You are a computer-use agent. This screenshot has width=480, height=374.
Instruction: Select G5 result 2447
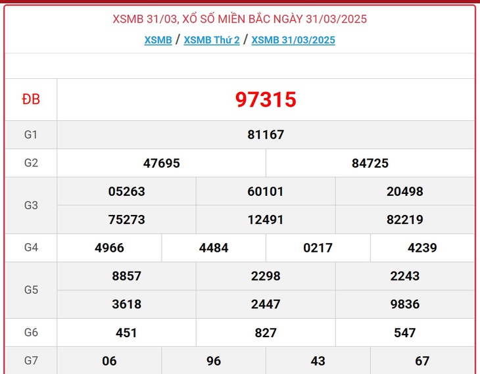[x=266, y=304]
